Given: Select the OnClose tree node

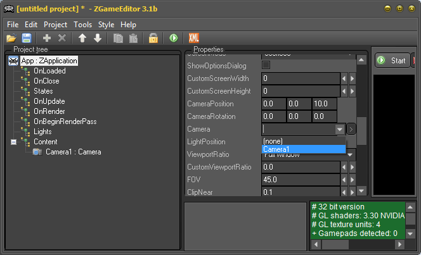Looking at the screenshot, I should point(46,81).
